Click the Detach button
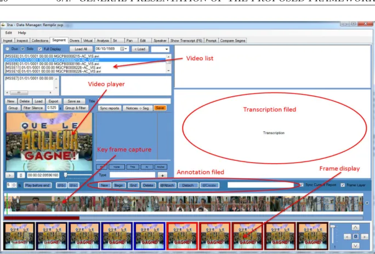375x254 pixels. click(x=187, y=186)
